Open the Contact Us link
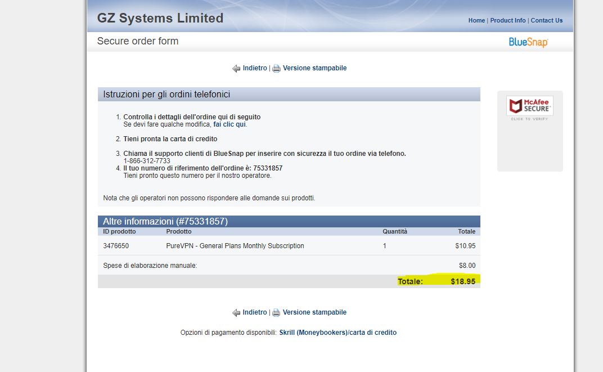The image size is (603, 372). [x=547, y=20]
